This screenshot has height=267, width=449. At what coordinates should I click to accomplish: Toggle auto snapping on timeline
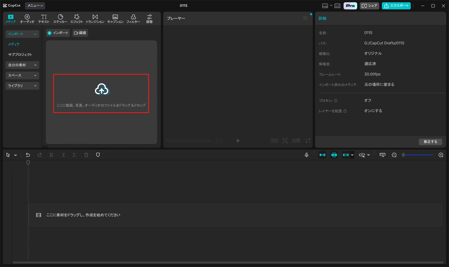(334, 155)
